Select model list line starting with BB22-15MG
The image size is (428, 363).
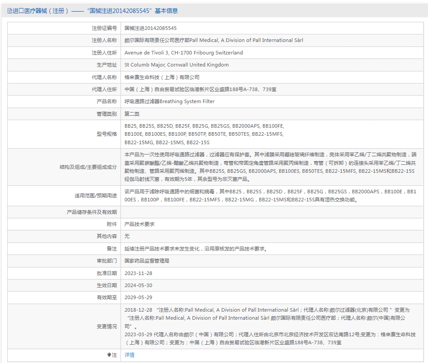point(167,142)
